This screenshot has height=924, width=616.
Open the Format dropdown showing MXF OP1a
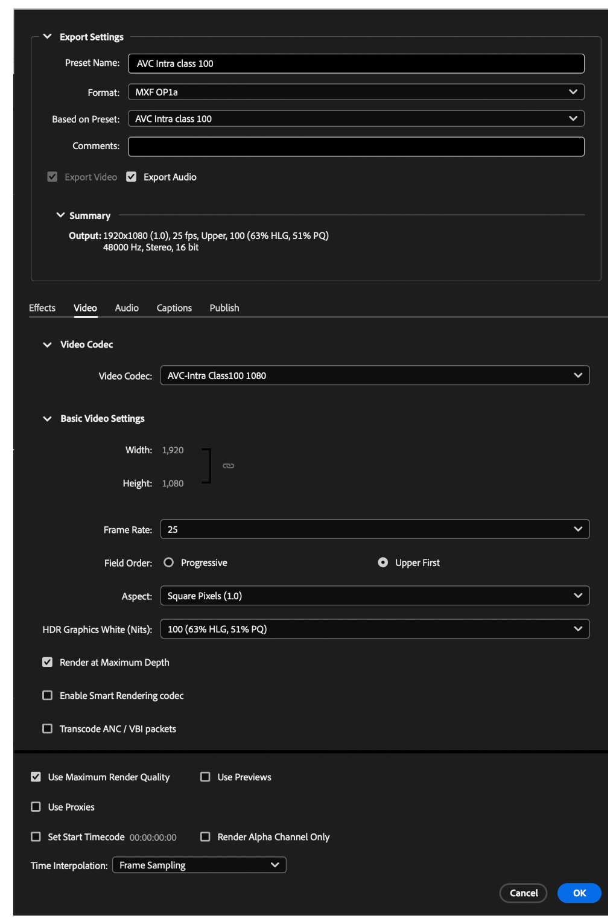(356, 92)
